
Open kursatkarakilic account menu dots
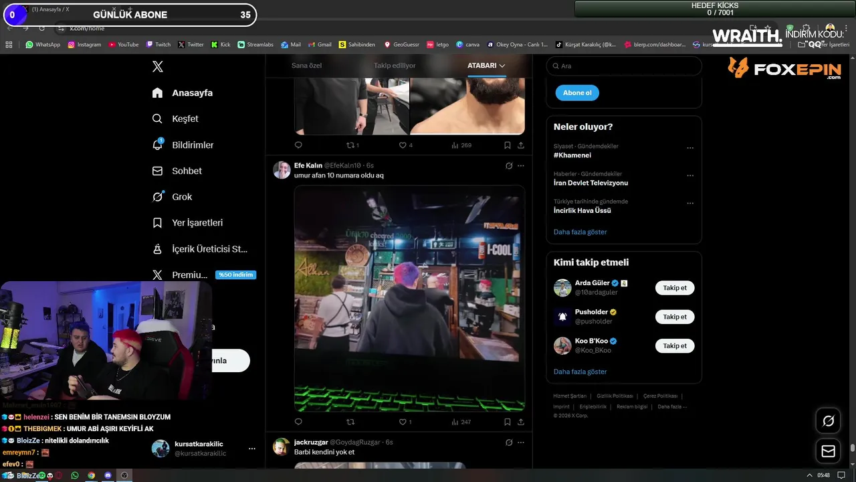(x=251, y=449)
